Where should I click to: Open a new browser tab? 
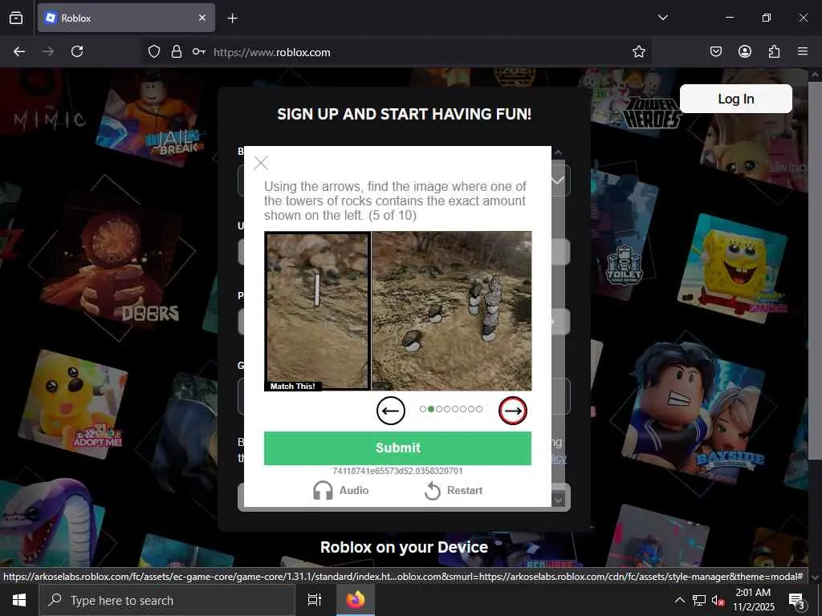pyautogui.click(x=232, y=18)
